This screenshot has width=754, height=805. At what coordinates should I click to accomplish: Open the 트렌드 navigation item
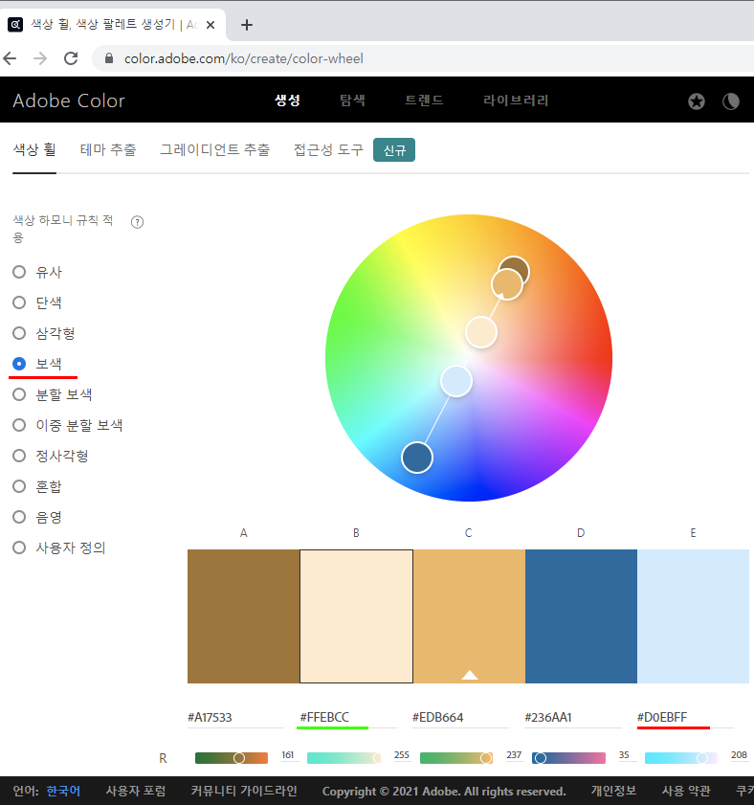(x=424, y=101)
